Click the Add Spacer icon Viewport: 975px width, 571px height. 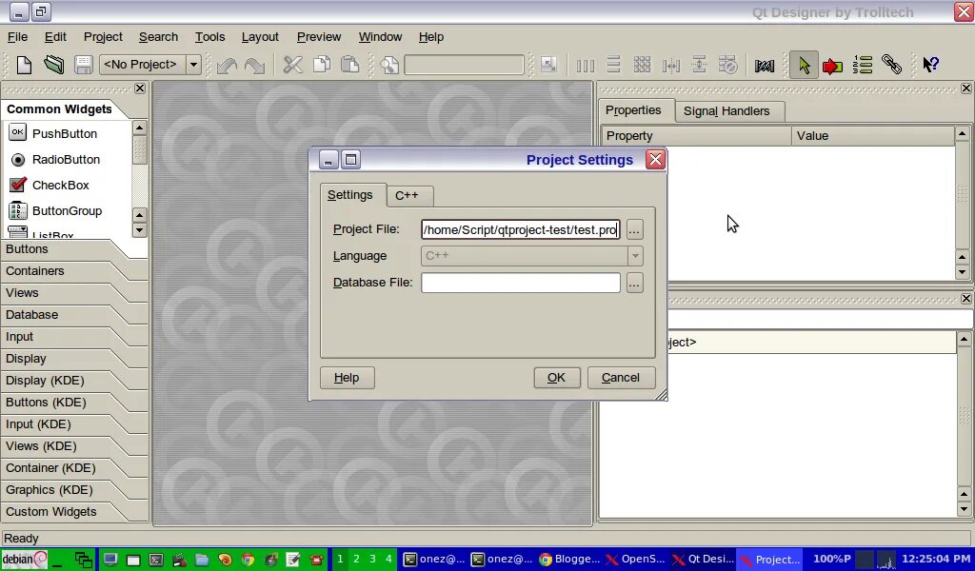click(765, 65)
